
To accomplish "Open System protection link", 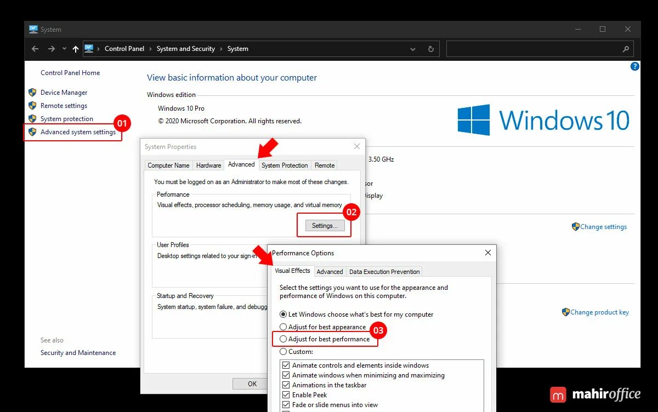I will (x=67, y=119).
